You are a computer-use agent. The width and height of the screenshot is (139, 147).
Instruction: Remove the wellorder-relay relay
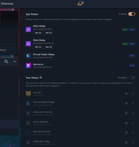pyautogui.click(x=133, y=142)
